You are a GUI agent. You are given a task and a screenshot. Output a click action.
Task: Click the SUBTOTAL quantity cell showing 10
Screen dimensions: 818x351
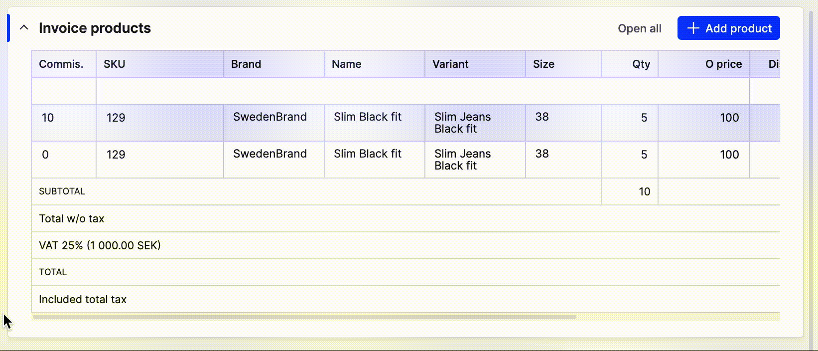click(644, 191)
